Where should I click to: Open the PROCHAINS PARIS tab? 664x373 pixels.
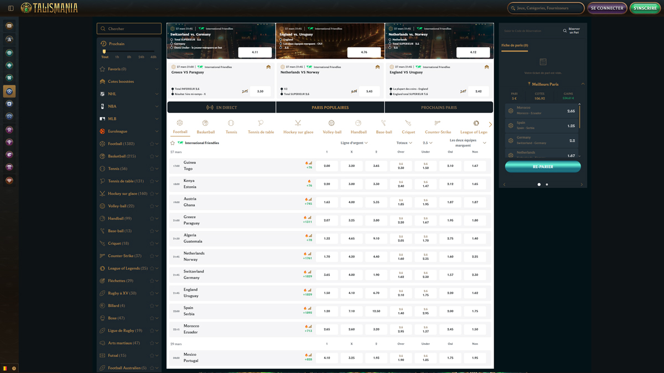pos(439,108)
